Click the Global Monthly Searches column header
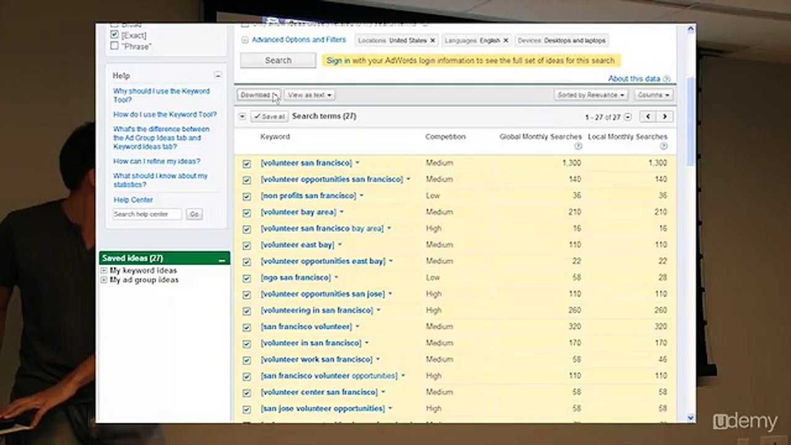Image resolution: width=791 pixels, height=445 pixels. (541, 137)
